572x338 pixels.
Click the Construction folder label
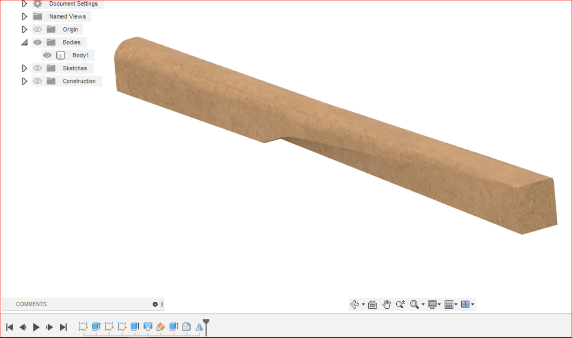[79, 81]
